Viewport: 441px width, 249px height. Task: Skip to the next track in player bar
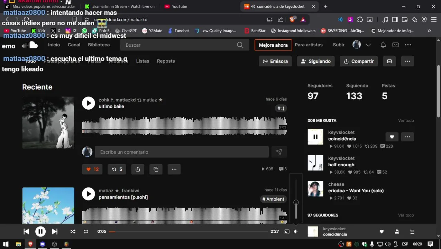[x=55, y=232]
